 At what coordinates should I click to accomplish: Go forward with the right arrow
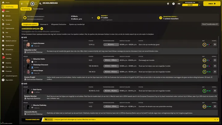[x=27, y=4]
